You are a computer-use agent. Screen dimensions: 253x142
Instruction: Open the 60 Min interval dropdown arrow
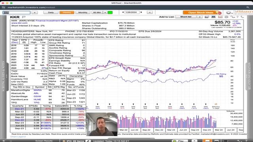105,13
